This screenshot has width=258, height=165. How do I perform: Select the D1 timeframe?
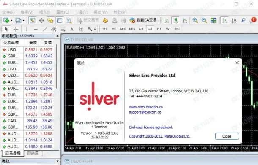tap(159, 29)
